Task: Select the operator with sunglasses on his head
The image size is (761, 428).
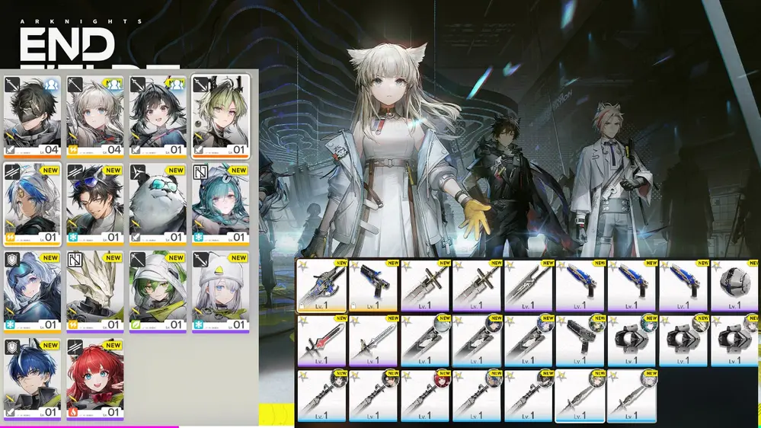Action: 95,203
